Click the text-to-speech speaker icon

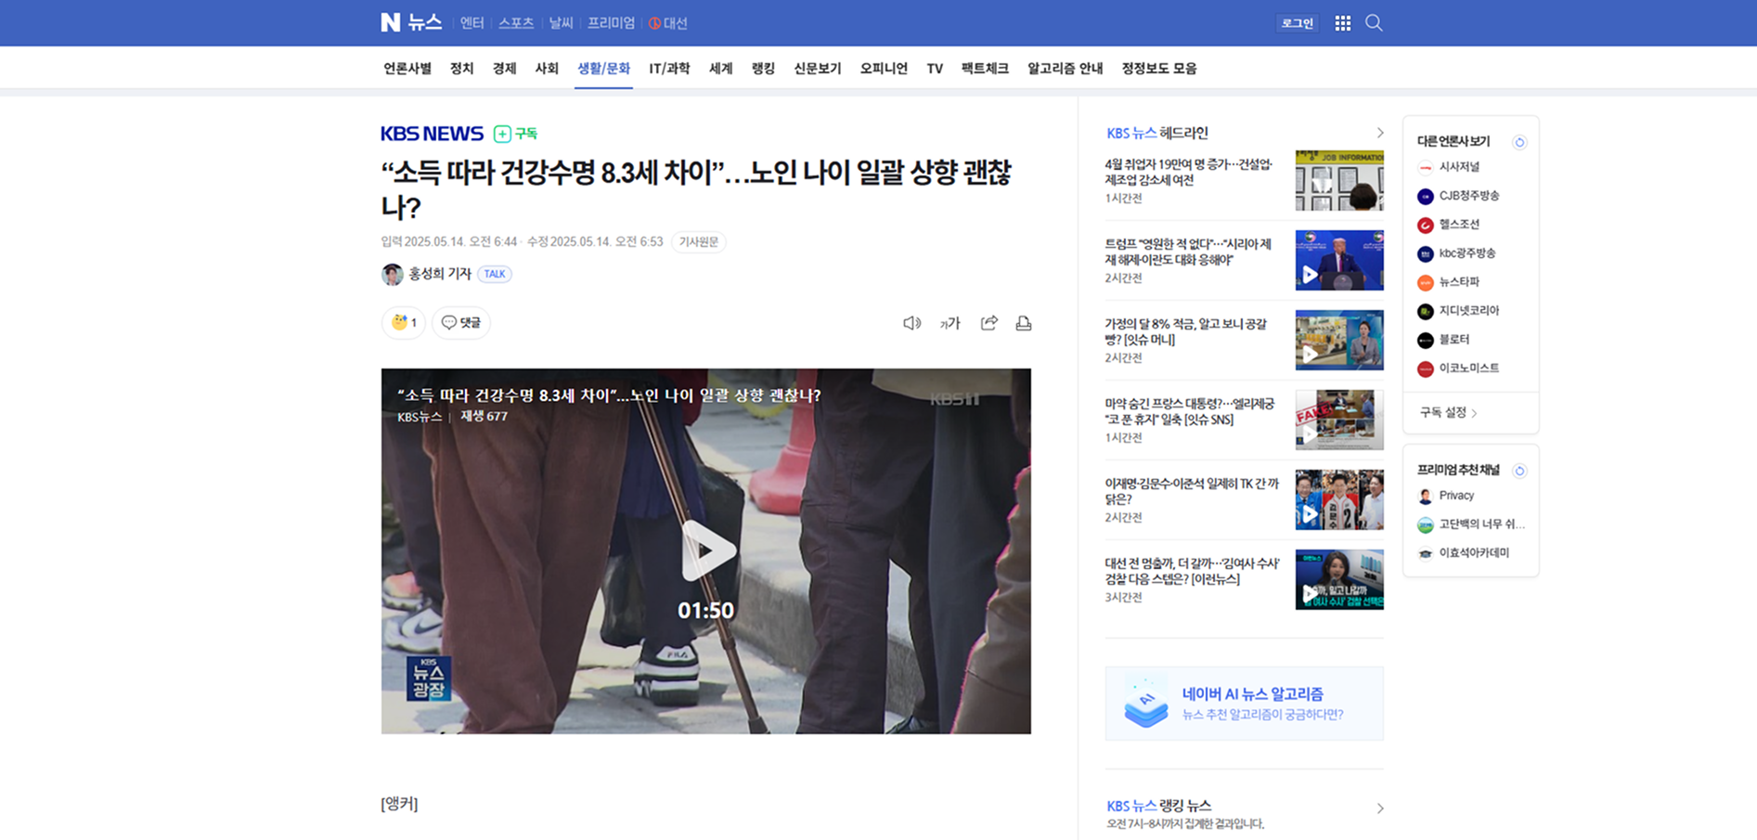pyautogui.click(x=911, y=323)
